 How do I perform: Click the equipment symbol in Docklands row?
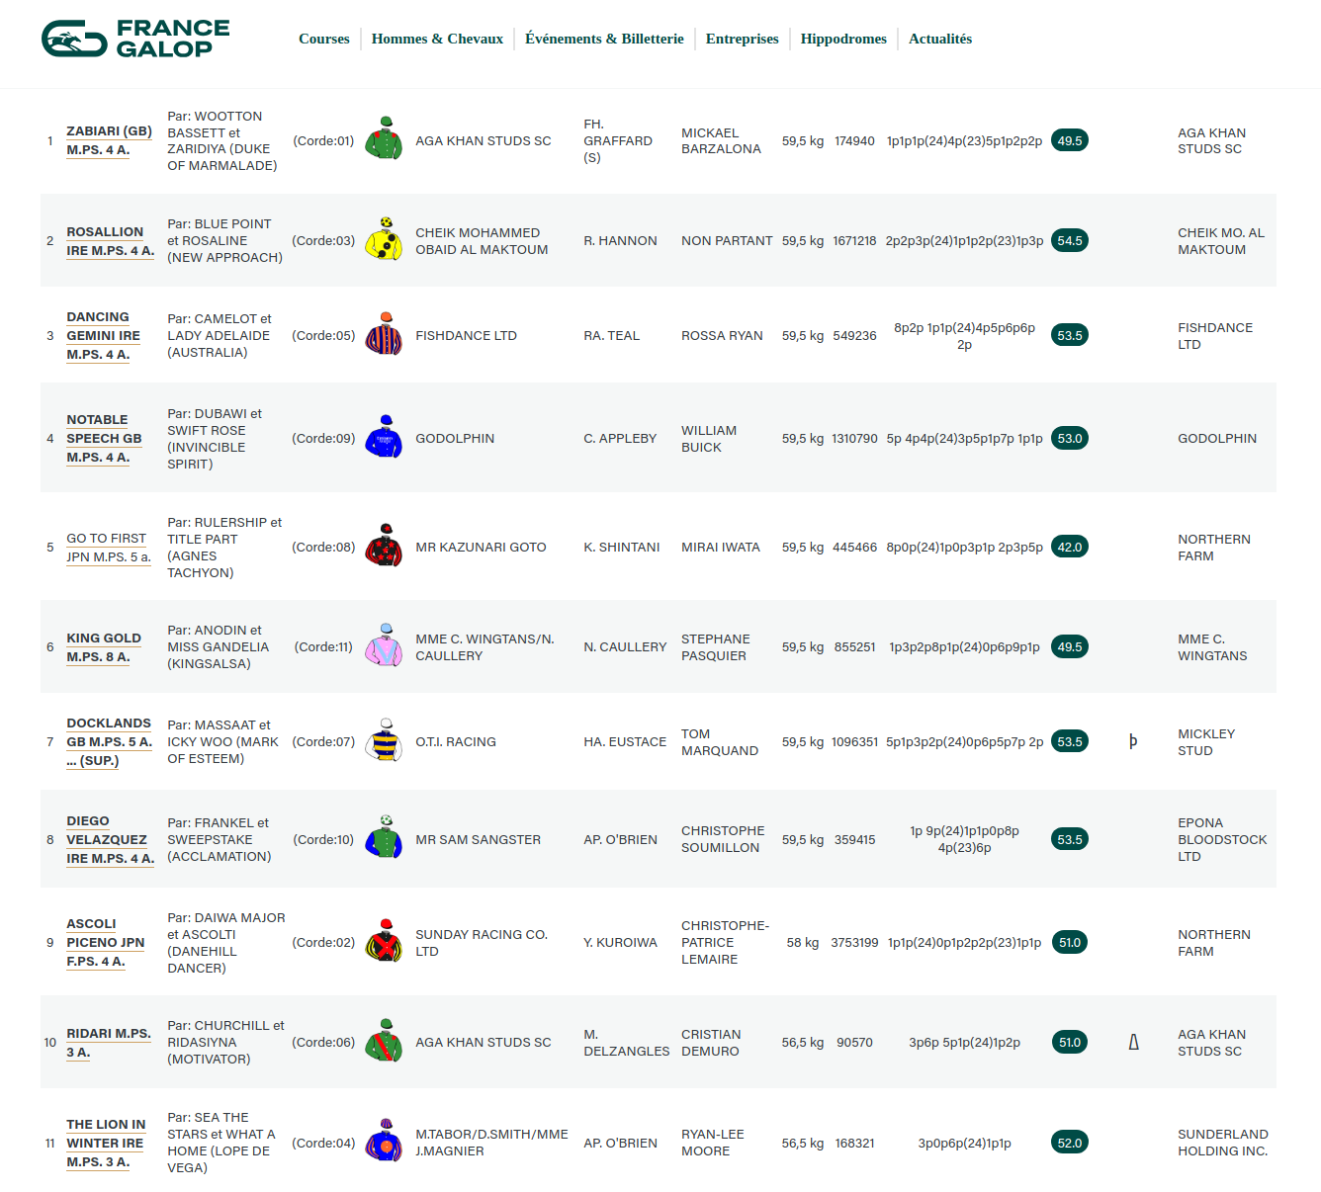tap(1133, 741)
